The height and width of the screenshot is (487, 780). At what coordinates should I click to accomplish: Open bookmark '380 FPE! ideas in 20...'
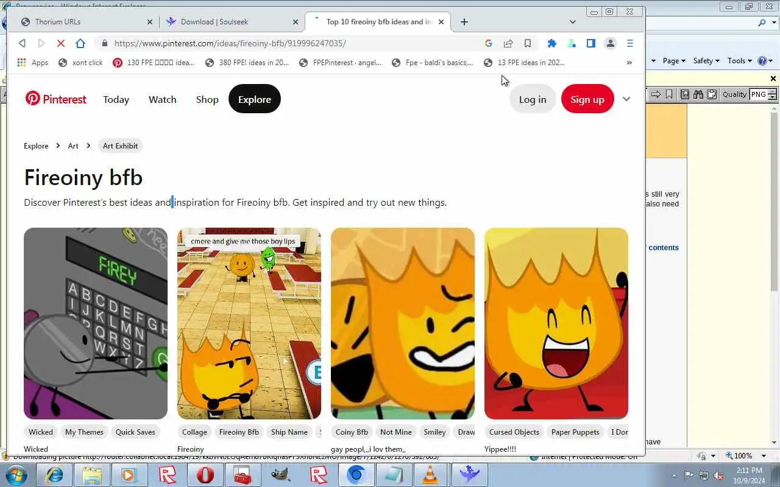pos(247,62)
